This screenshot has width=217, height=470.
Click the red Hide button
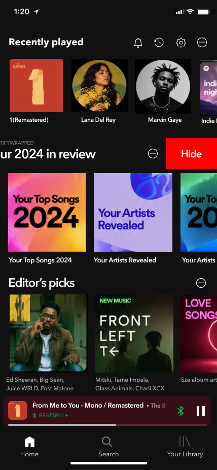click(191, 154)
